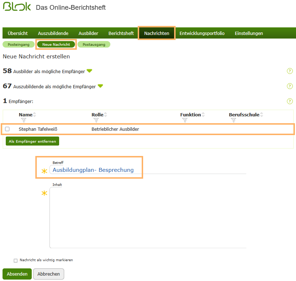Go to Posteingang subtab
The image size is (296, 281).
(x=19, y=44)
